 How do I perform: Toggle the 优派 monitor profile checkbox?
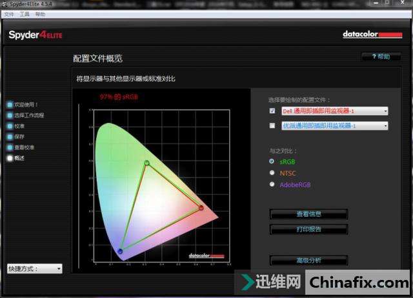272,126
